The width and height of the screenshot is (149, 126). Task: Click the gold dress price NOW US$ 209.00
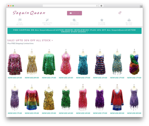(x=32, y=78)
